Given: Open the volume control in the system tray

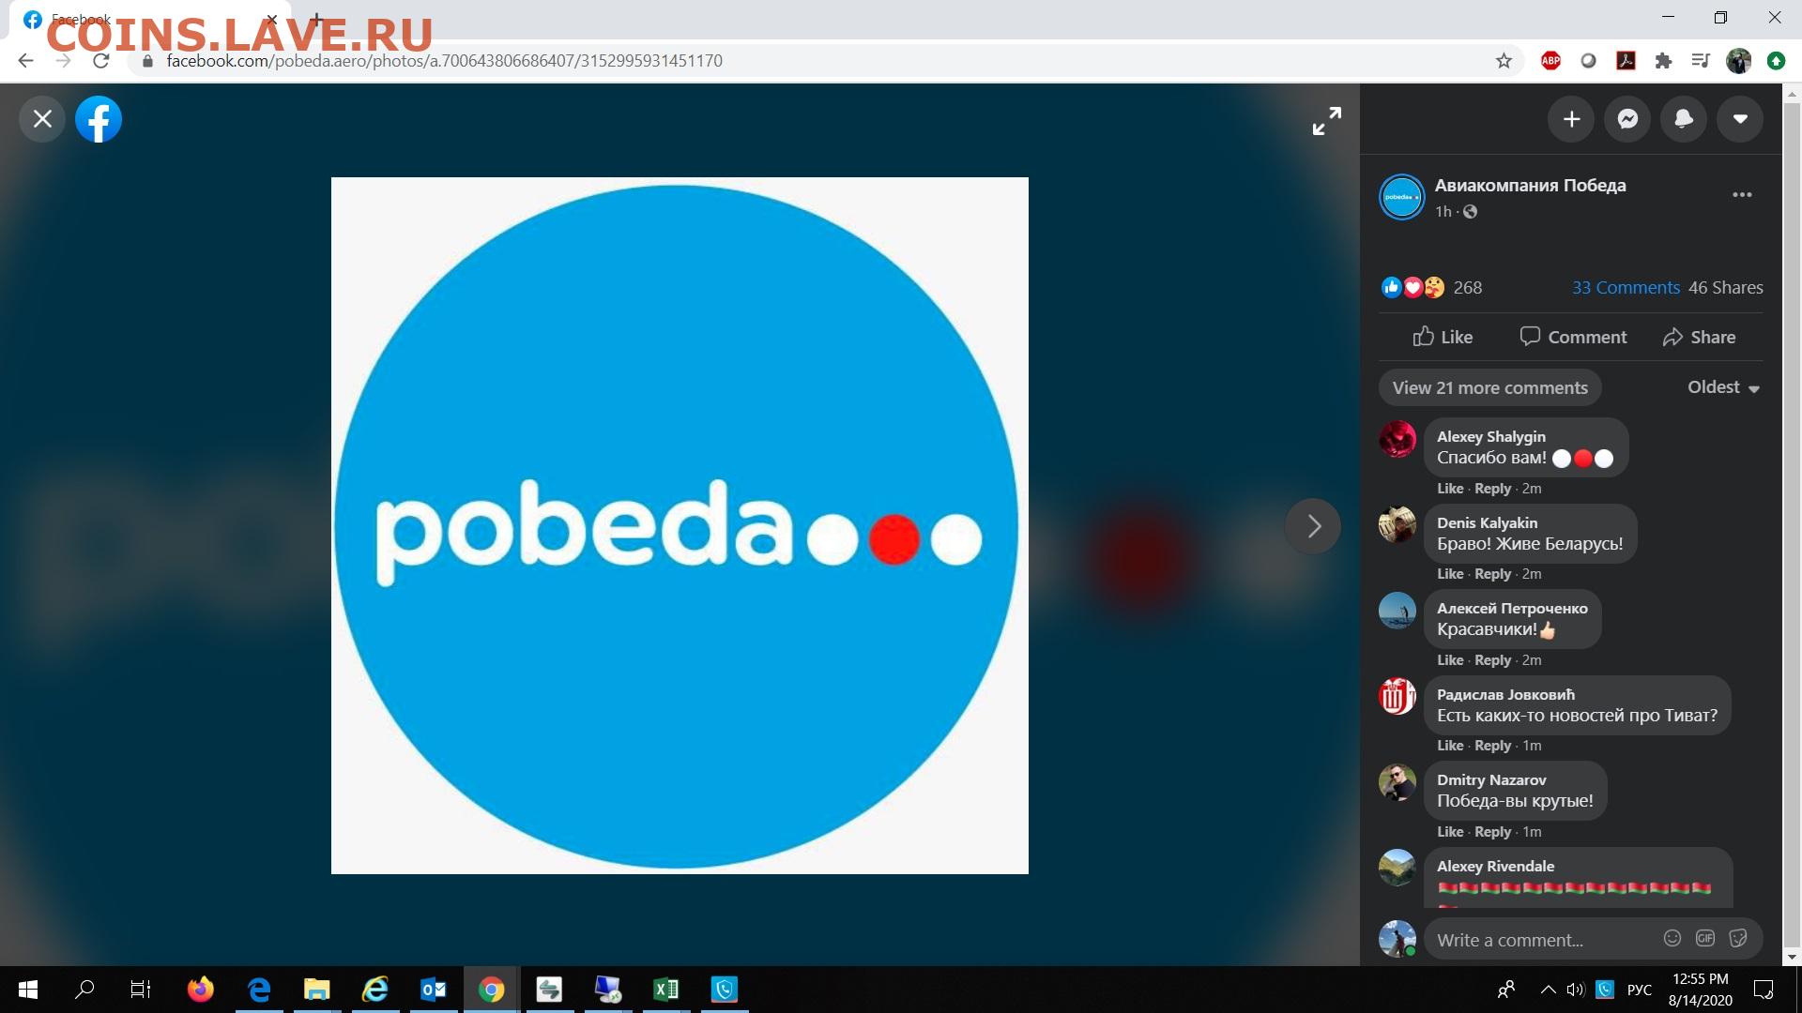Looking at the screenshot, I should click(x=1575, y=990).
